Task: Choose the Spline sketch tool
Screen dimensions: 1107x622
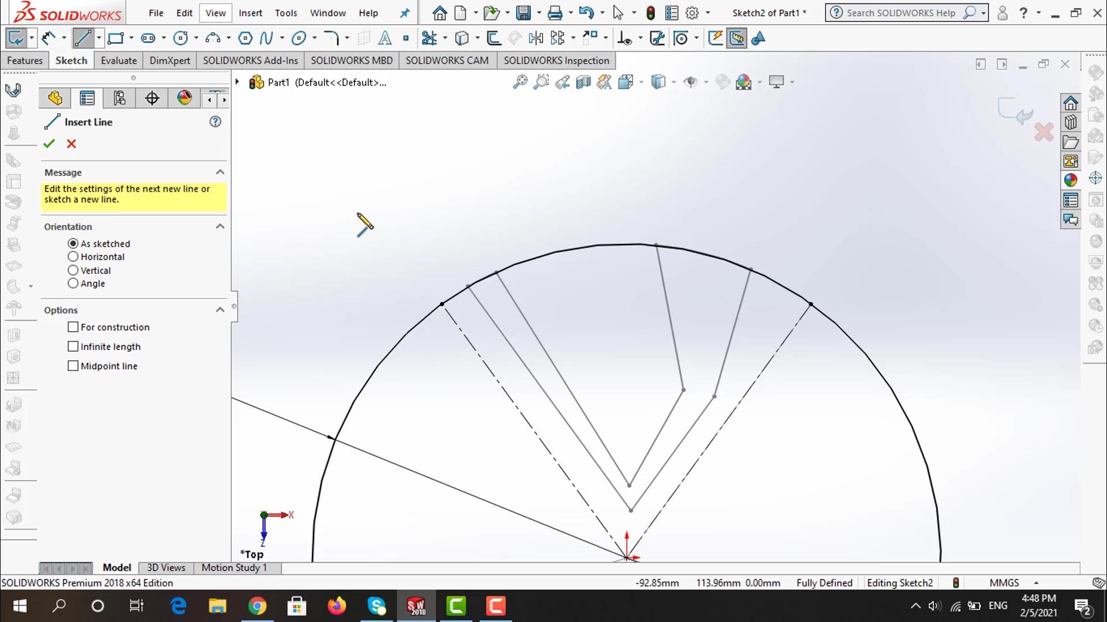Action: point(266,39)
